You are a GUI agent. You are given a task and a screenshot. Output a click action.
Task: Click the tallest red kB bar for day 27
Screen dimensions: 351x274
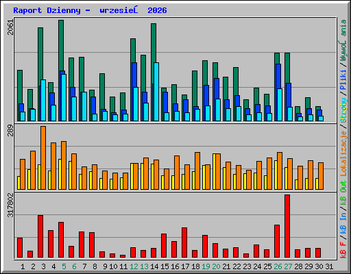tap(287, 226)
